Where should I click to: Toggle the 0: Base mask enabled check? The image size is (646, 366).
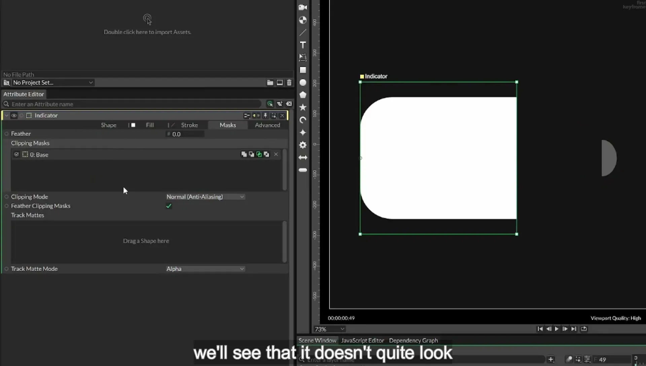[x=16, y=154]
